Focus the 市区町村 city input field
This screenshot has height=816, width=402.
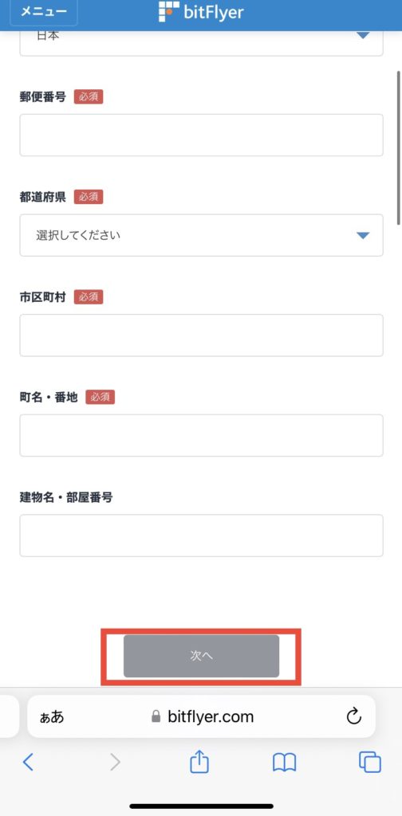pos(202,335)
